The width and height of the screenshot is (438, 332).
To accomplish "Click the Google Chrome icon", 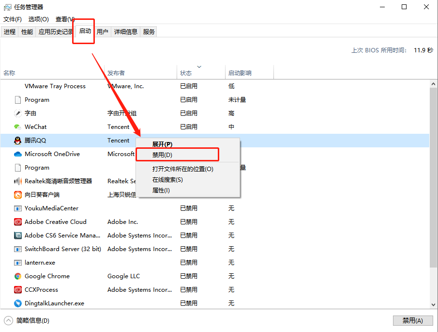I will tap(17, 276).
